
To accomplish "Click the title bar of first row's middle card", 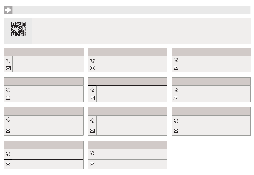I will (x=128, y=52).
